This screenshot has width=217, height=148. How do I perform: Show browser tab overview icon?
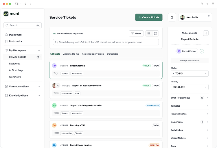(x=213, y=4)
